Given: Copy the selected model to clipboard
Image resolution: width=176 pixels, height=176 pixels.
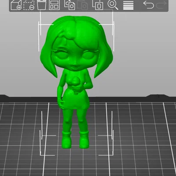Looking at the screenshot, I should tap(70, 5).
